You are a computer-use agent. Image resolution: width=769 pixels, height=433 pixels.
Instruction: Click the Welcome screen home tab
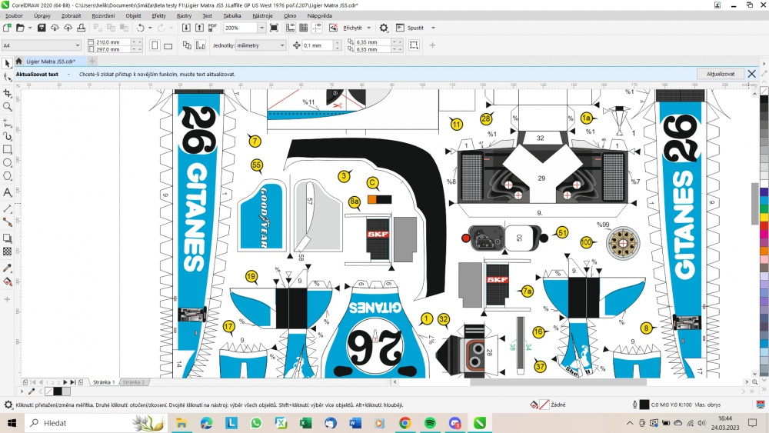[18, 62]
